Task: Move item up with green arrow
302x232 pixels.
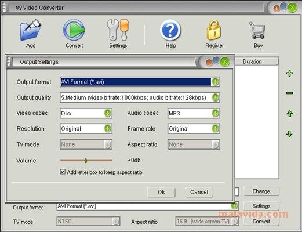Action: [x=289, y=114]
